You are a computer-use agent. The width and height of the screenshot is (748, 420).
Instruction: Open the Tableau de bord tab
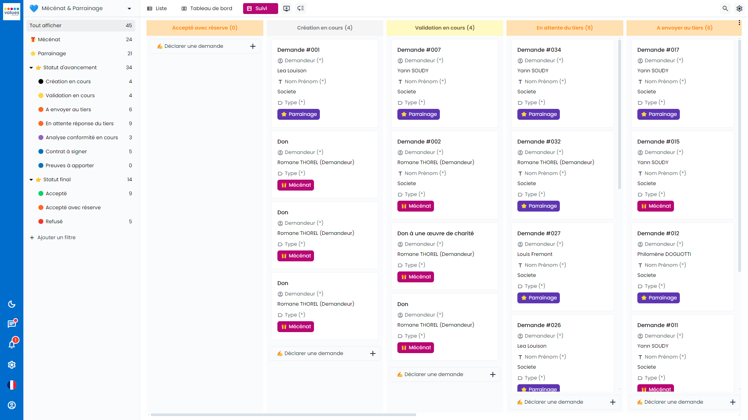tap(206, 8)
